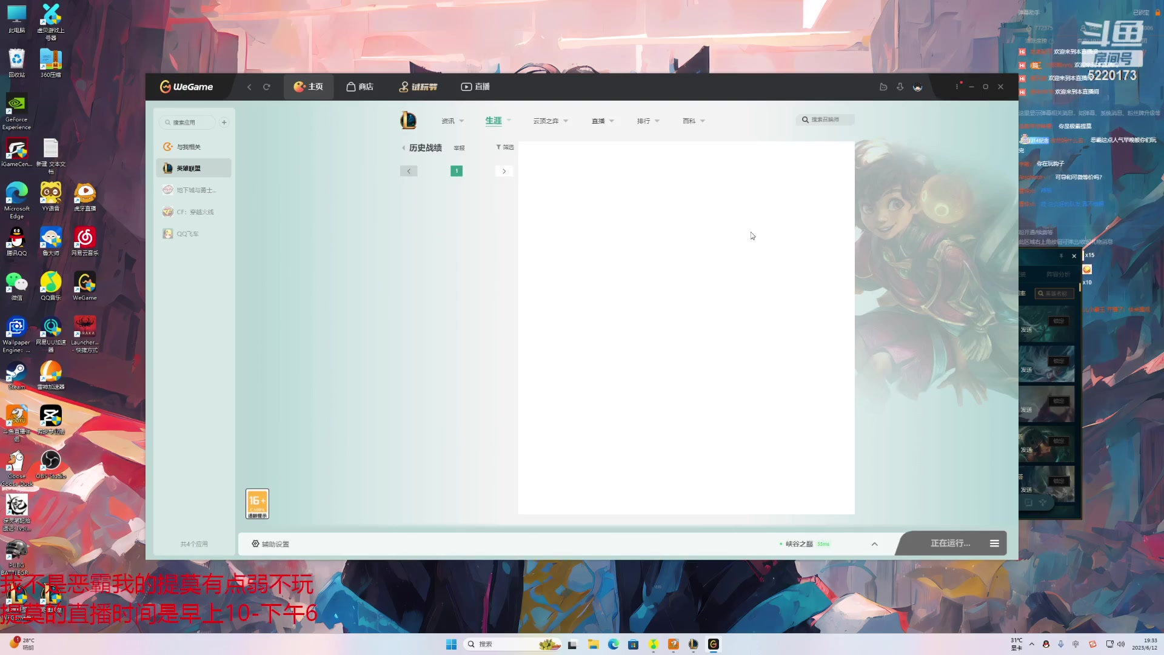Go to next page of match history

tap(504, 171)
